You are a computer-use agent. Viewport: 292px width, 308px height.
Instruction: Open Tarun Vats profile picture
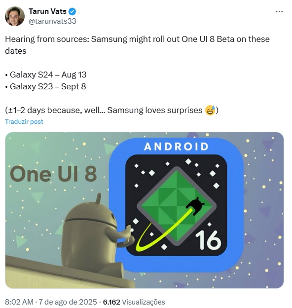[15, 16]
